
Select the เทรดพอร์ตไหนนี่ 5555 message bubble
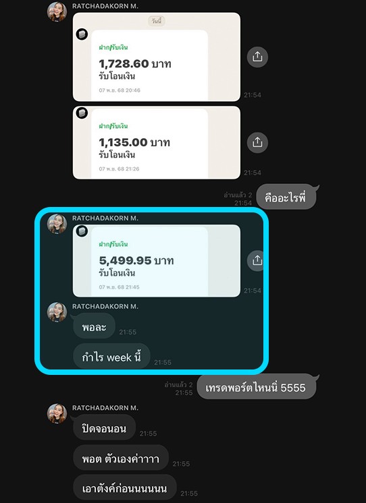257,387
